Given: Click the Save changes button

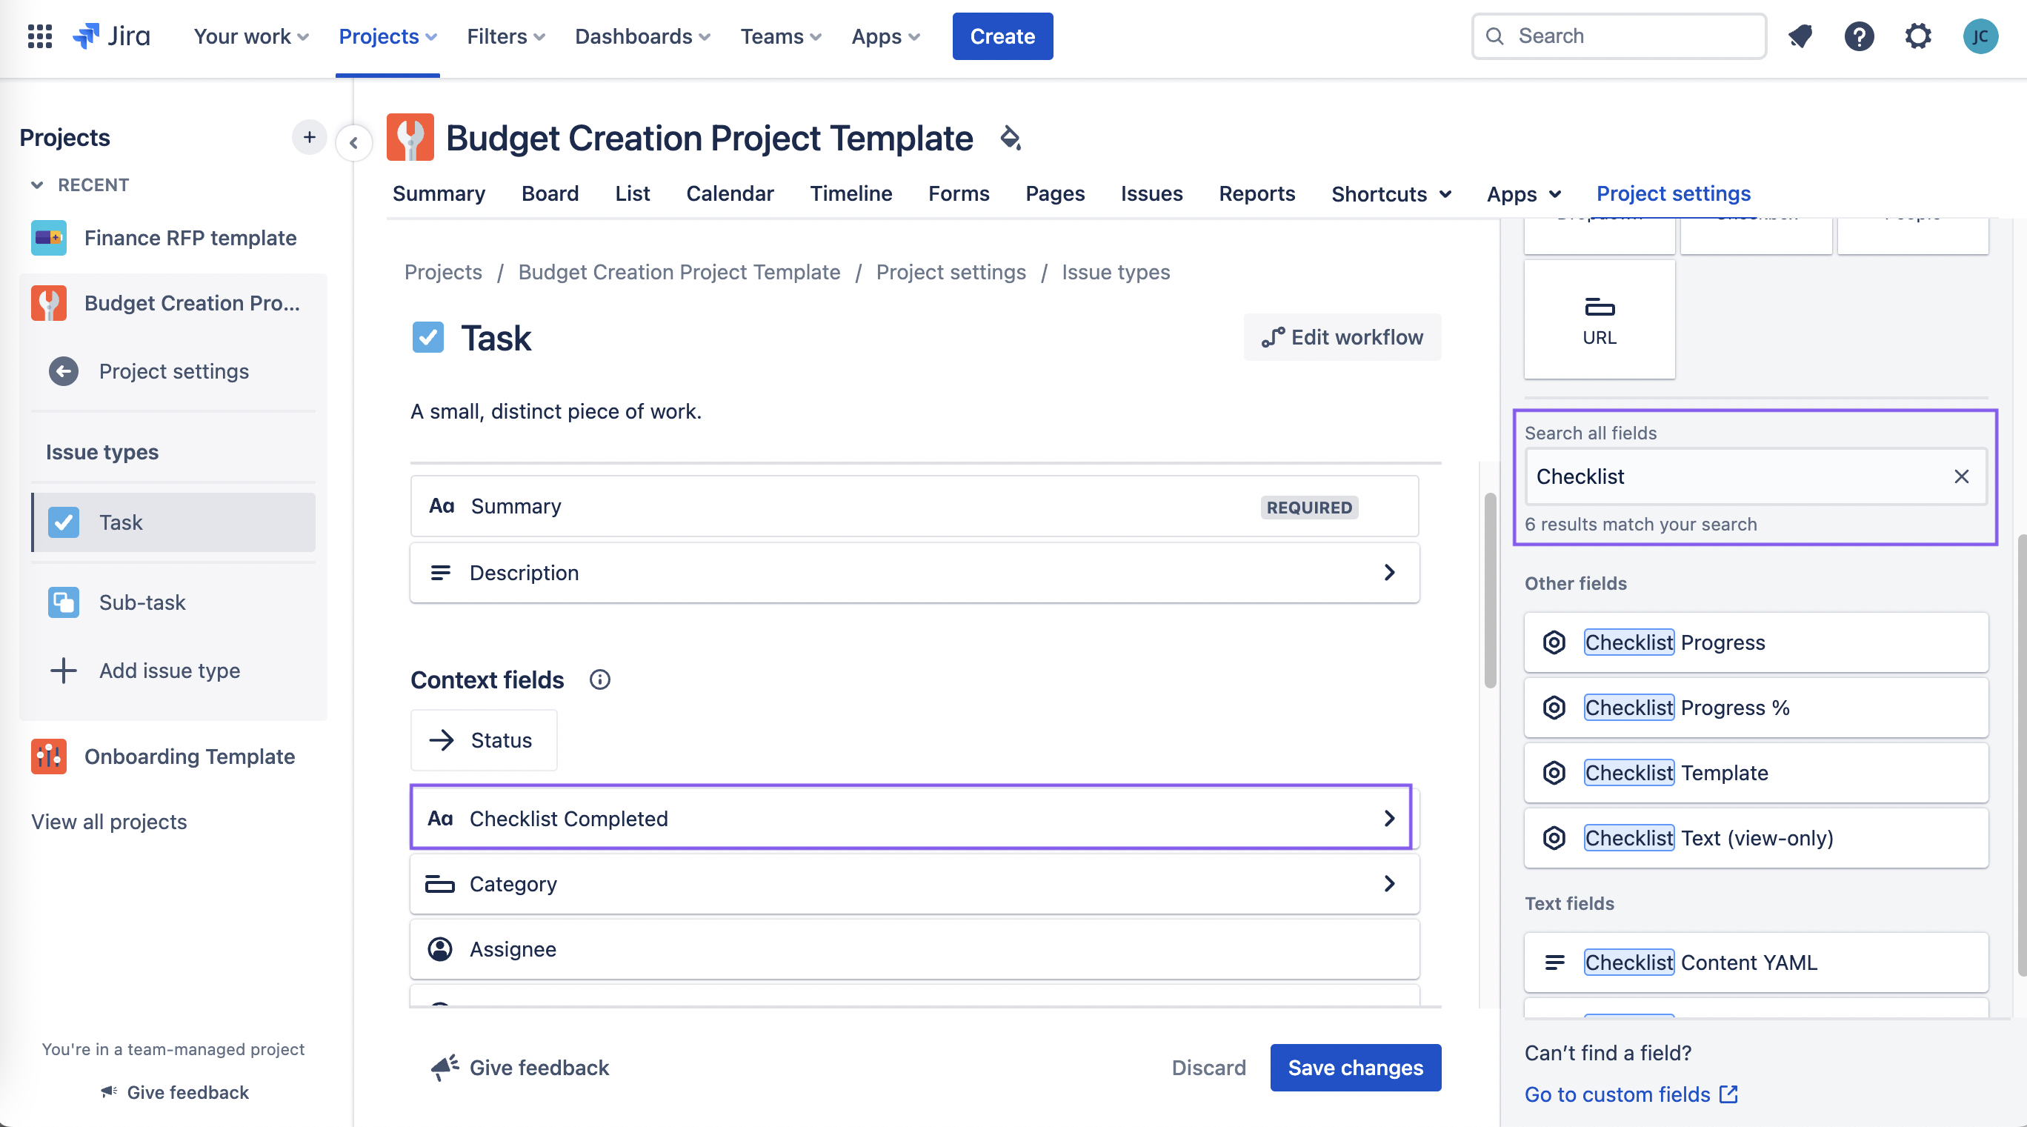Looking at the screenshot, I should coord(1355,1067).
